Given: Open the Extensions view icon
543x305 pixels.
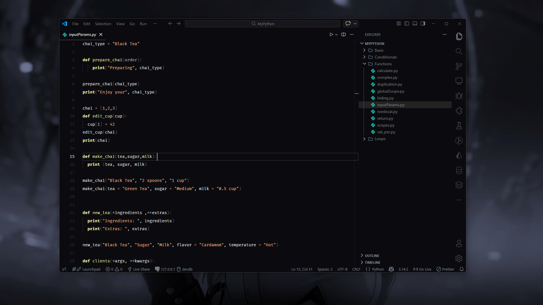Looking at the screenshot, I should (x=459, y=111).
